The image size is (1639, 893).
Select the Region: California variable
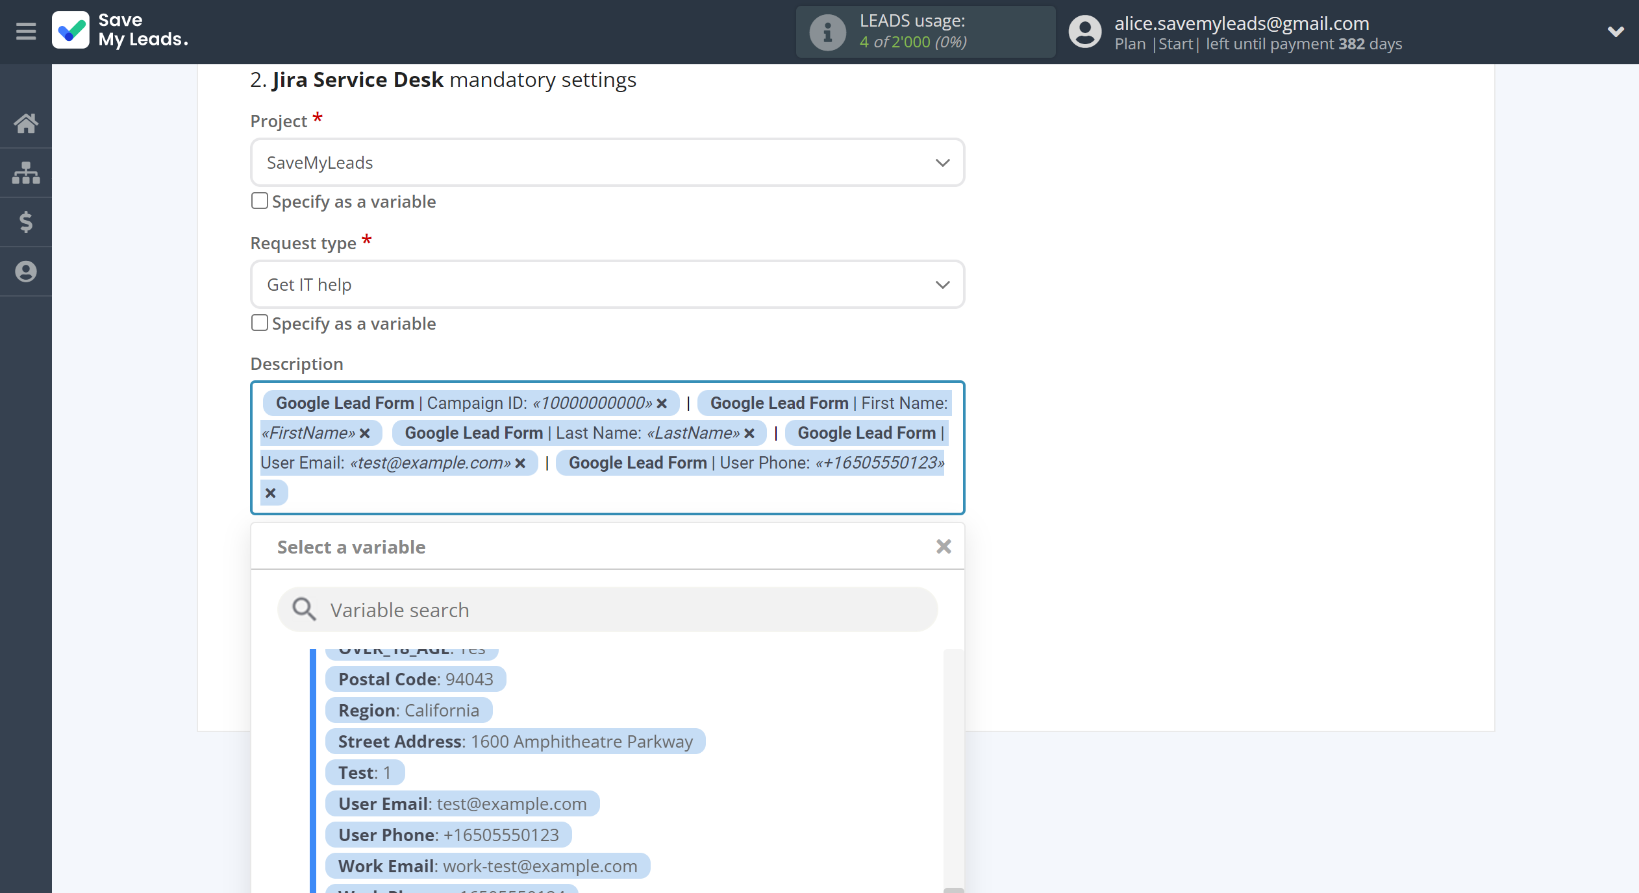click(408, 710)
